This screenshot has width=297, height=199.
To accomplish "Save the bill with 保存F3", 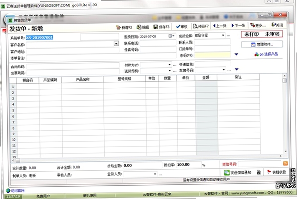I will coord(161,27).
